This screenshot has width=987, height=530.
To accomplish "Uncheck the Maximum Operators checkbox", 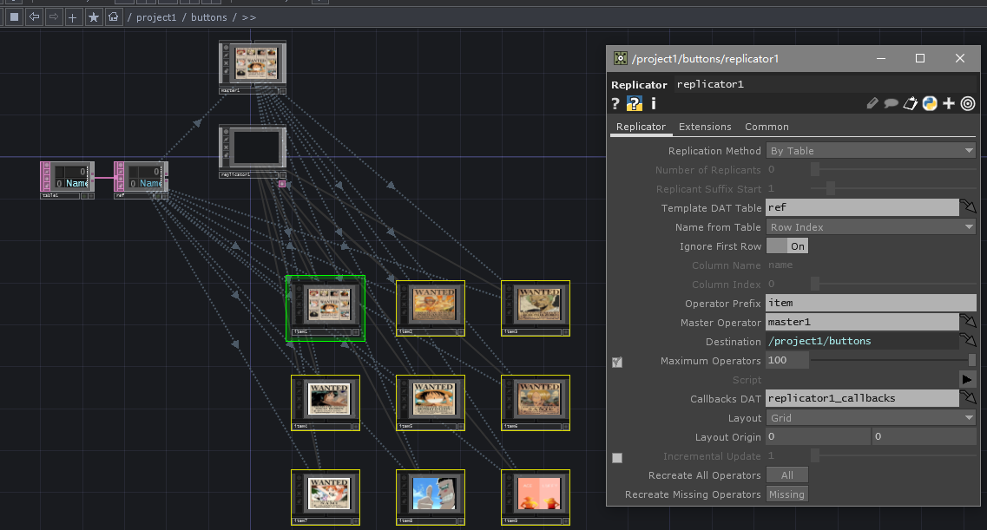I will [x=616, y=362].
